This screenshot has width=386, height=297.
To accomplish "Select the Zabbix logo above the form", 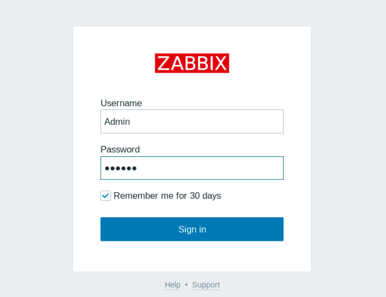I will click(192, 63).
